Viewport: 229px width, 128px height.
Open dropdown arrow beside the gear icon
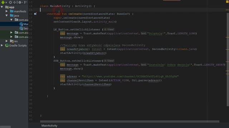pyautogui.click(x=22, y=2)
